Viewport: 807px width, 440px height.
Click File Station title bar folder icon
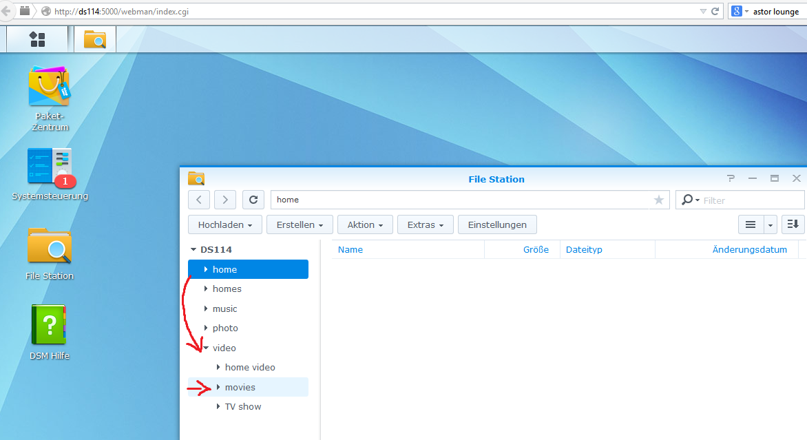tap(197, 178)
